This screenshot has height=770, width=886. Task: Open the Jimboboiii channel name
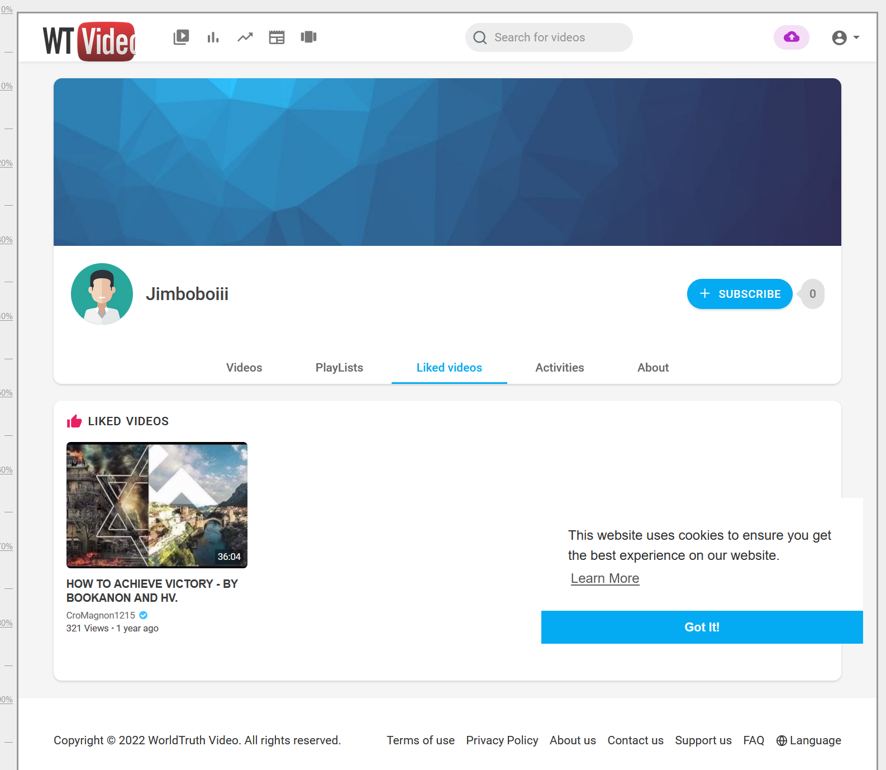[187, 294]
